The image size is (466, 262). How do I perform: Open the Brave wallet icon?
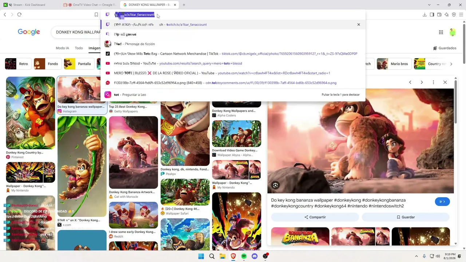(x=439, y=15)
